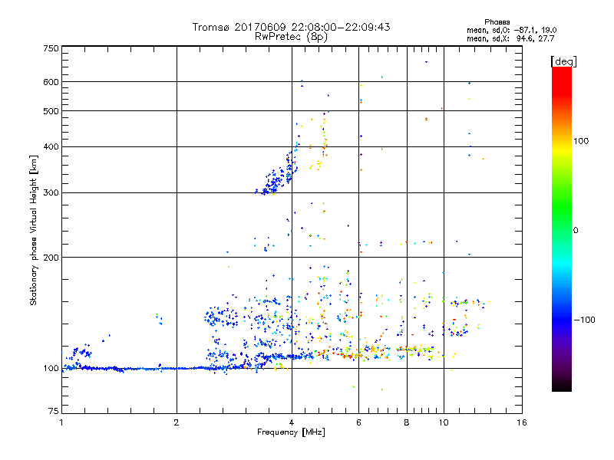This screenshot has width=614, height=460.
Task: Click the [deg] colorbar unit label
Action: (x=563, y=61)
